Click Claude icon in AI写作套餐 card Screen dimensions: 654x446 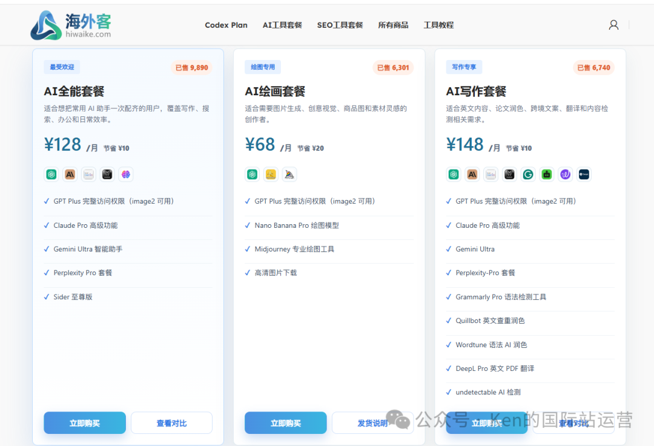pos(472,175)
